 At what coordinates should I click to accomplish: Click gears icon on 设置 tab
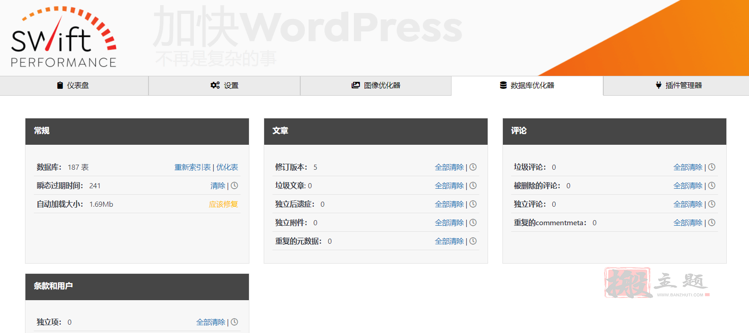point(215,85)
